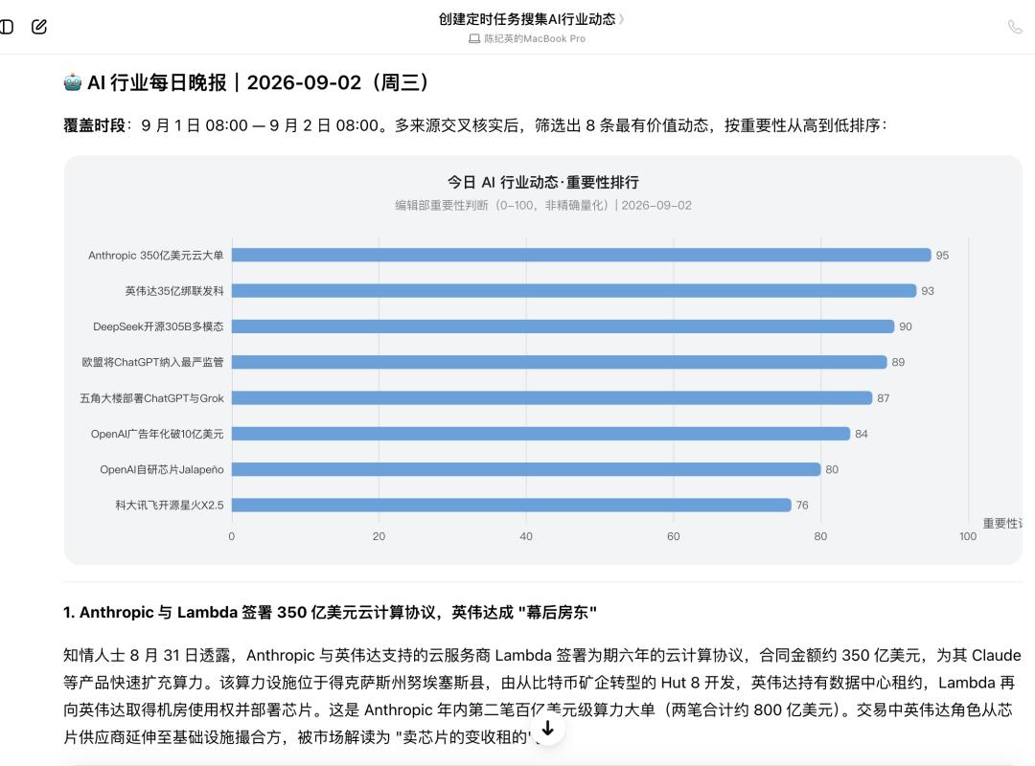Click the Anthropic 350亿美元云大单 bar

(581, 256)
